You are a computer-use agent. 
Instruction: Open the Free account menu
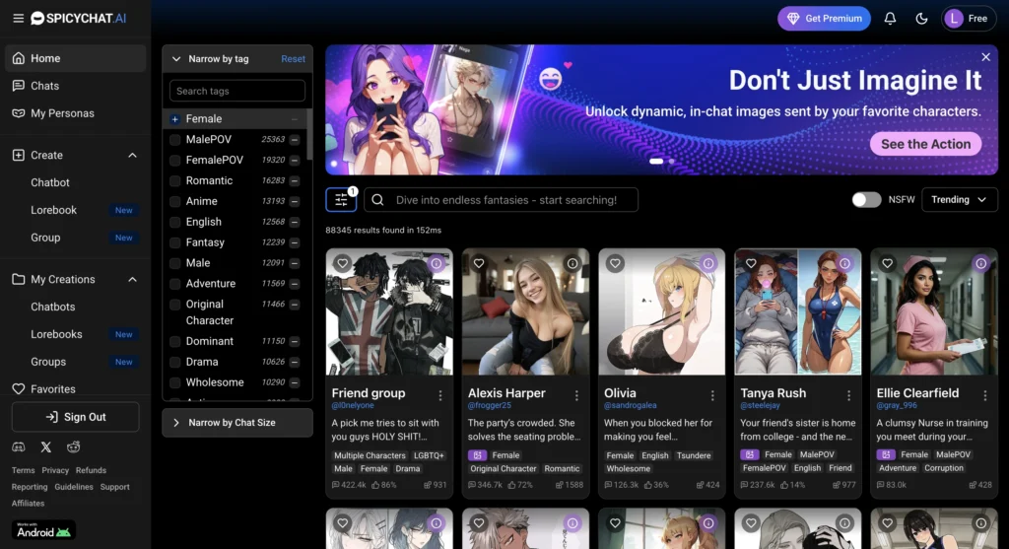click(x=969, y=19)
